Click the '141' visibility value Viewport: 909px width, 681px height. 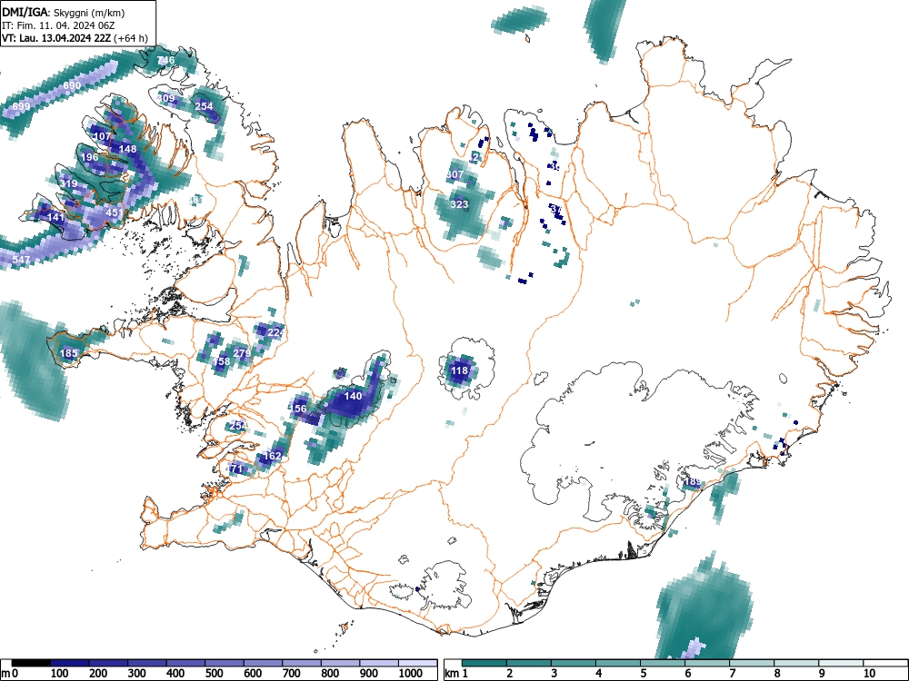click(55, 218)
